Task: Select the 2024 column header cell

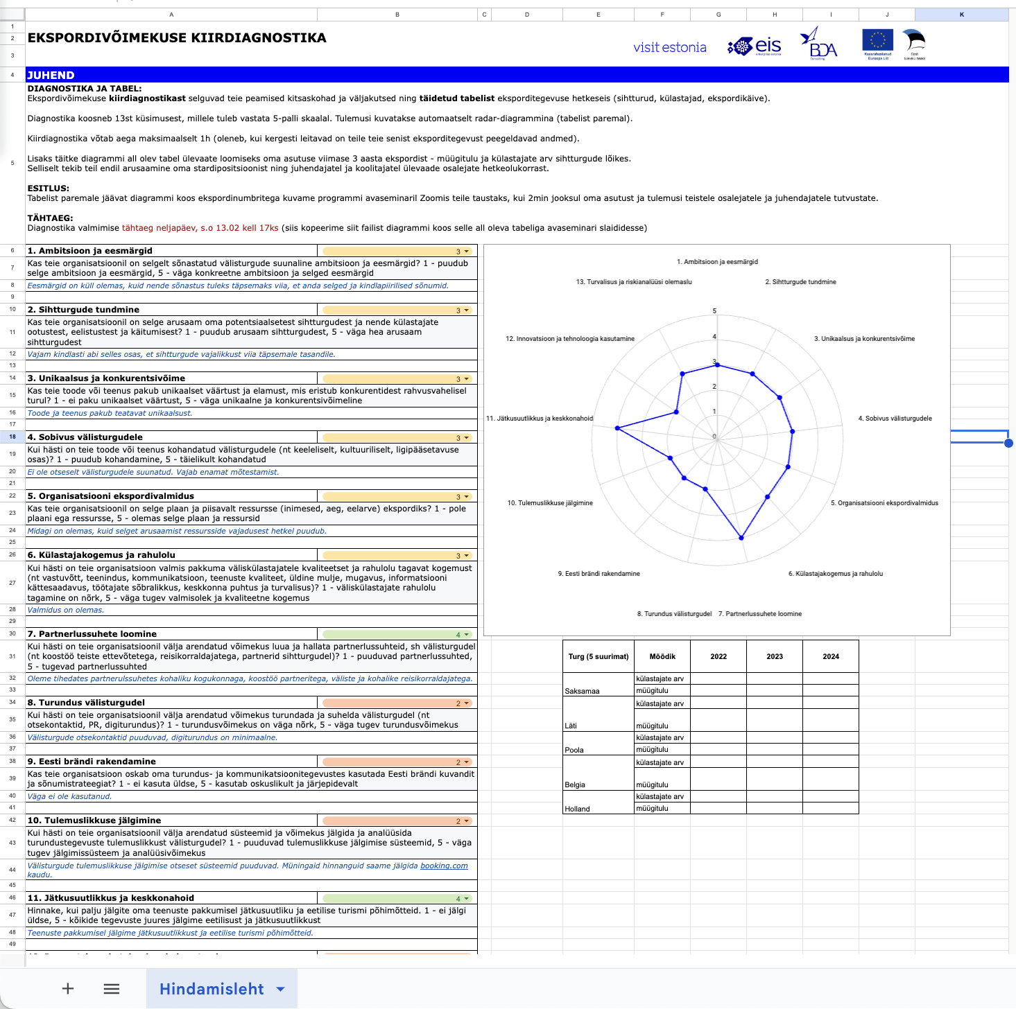Action: coord(831,656)
